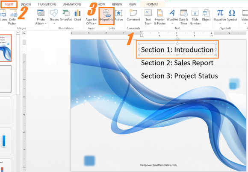The width and height of the screenshot is (248, 172).
Task: Open the TRANSITIONS ribbon tab
Action: tap(47, 4)
